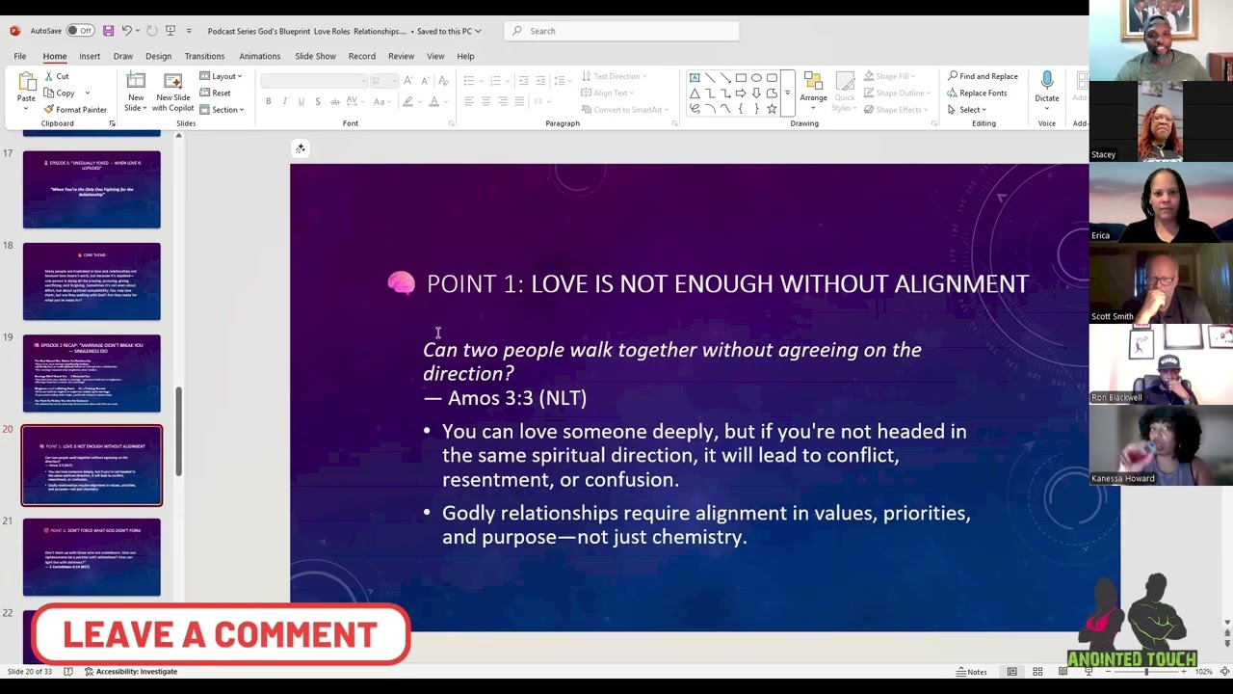
Task: Click Replace Fonts
Action: [977, 93]
